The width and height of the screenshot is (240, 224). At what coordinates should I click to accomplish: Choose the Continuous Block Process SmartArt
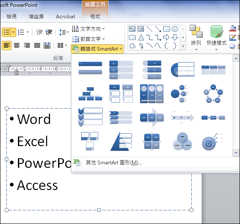coord(152,118)
